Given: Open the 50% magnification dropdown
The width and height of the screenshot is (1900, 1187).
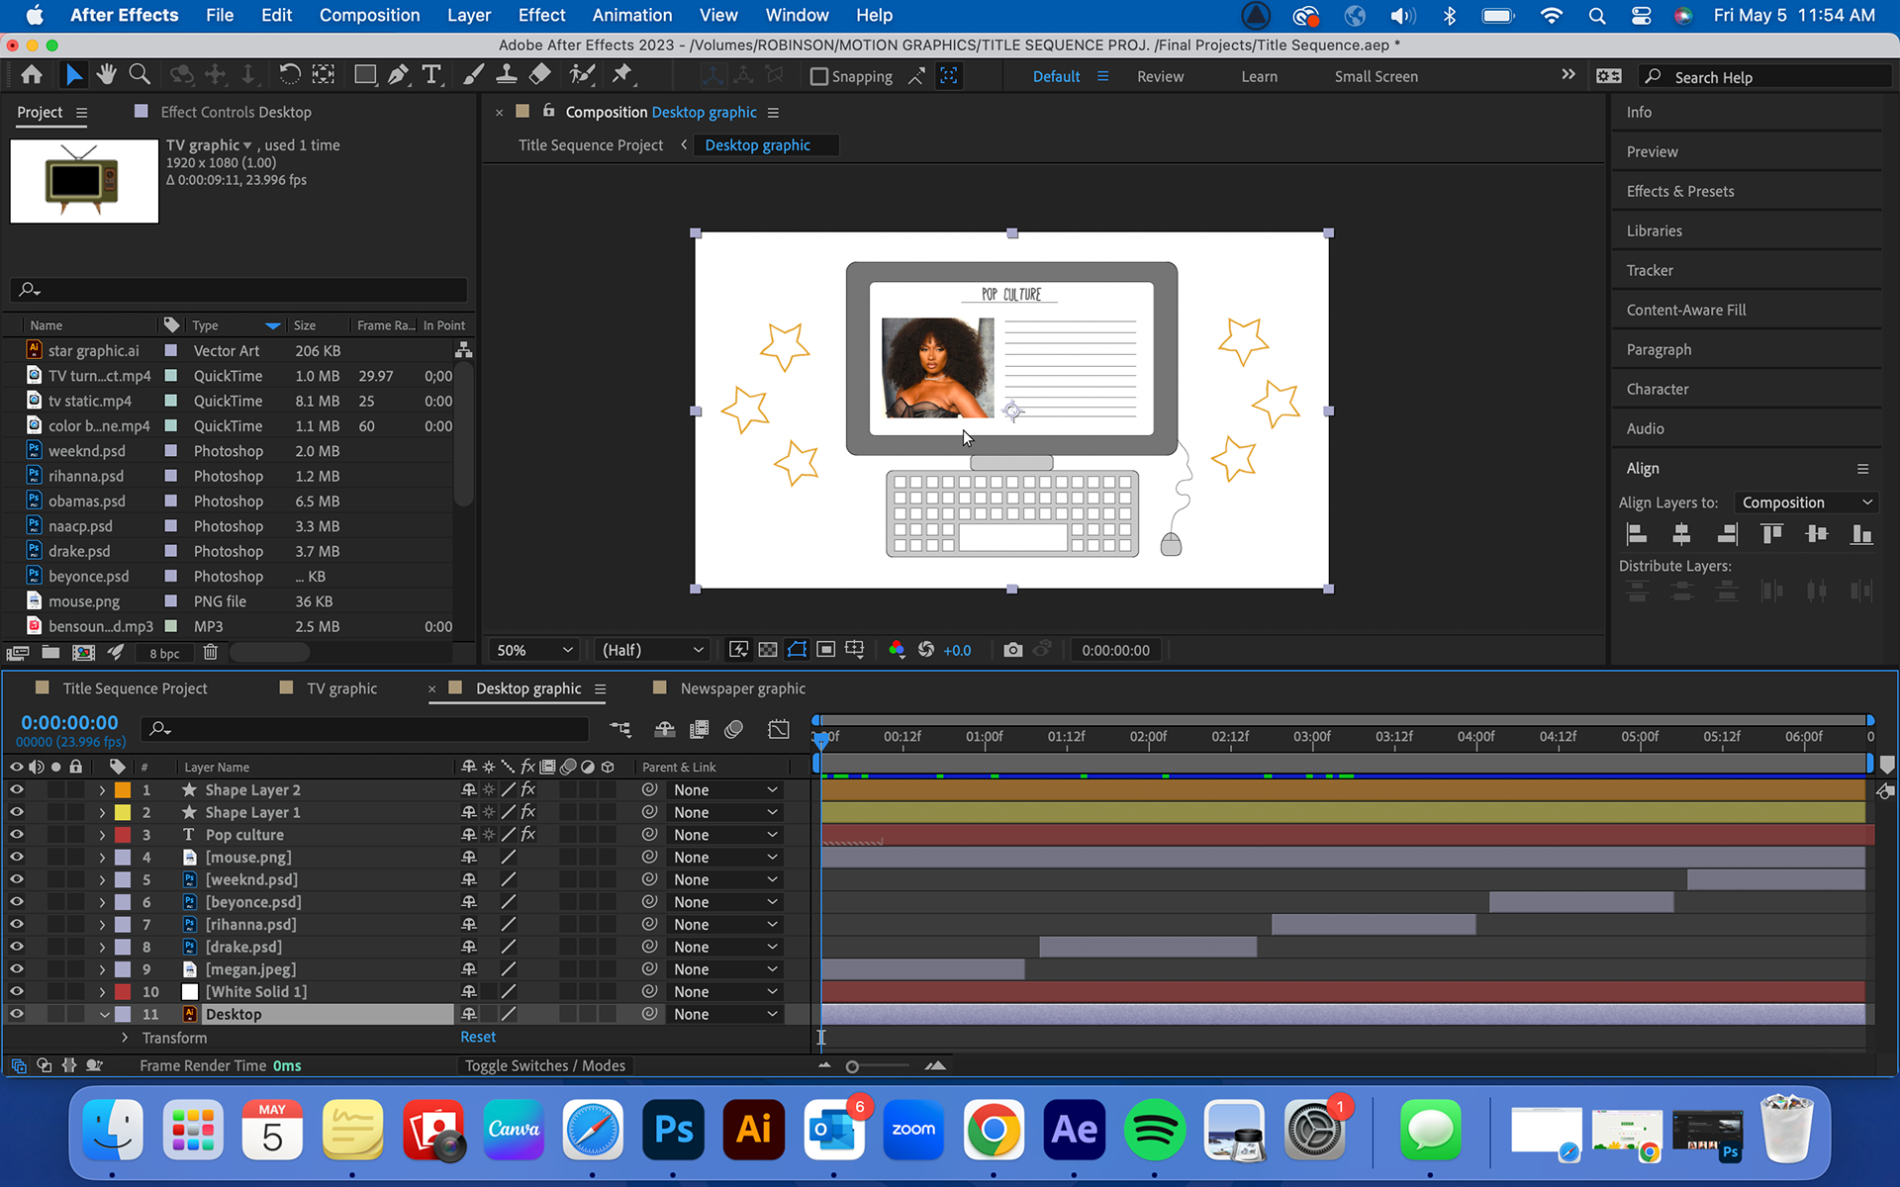Looking at the screenshot, I should pyautogui.click(x=534, y=650).
